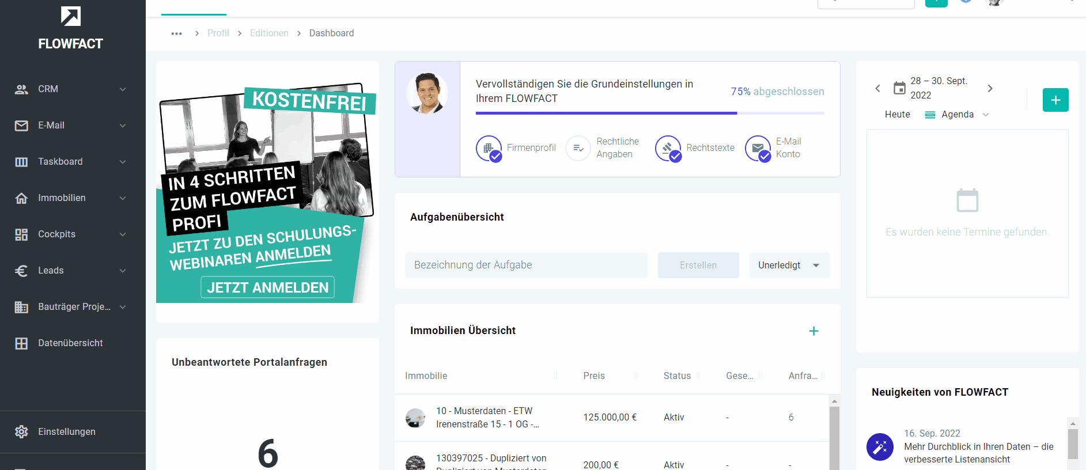Sort by Immobilie column header
Image resolution: width=1086 pixels, height=470 pixels.
pos(426,376)
